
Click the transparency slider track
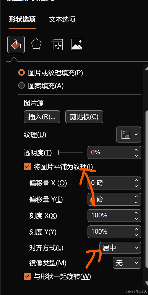pyautogui.click(x=70, y=152)
